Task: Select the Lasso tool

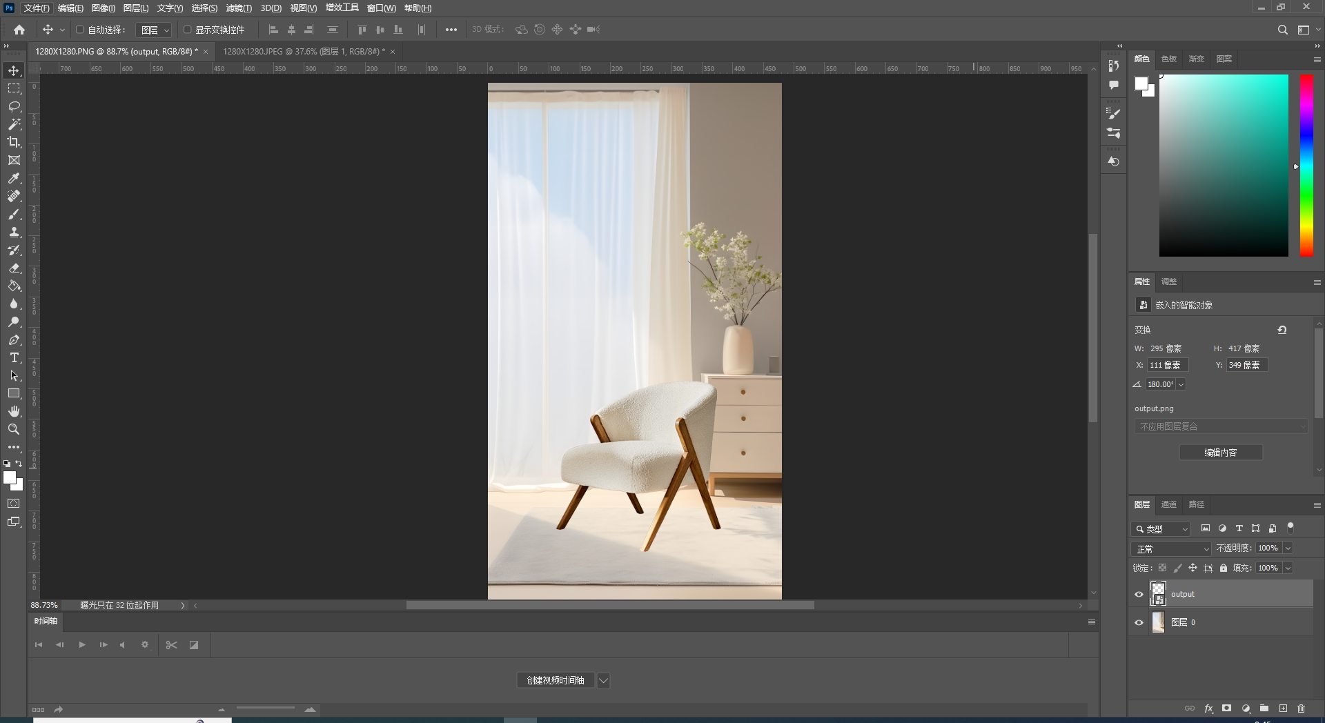Action: tap(14, 106)
